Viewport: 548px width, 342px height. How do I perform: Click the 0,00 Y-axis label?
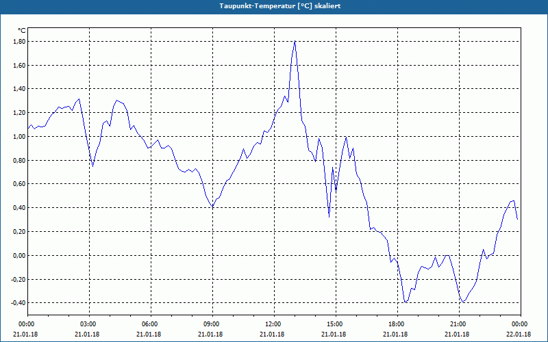[18, 255]
